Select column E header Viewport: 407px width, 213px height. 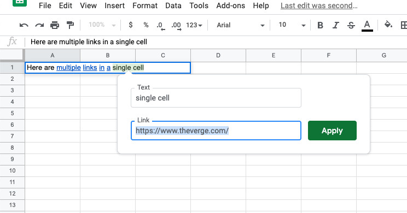pos(274,55)
